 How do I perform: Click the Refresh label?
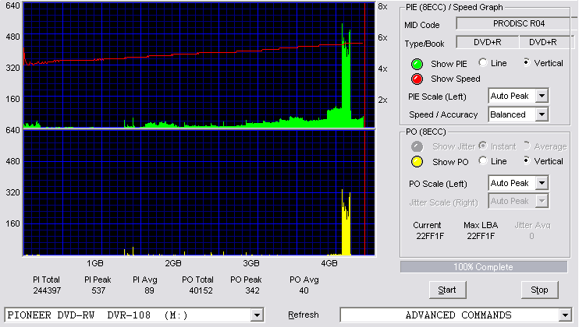304,315
